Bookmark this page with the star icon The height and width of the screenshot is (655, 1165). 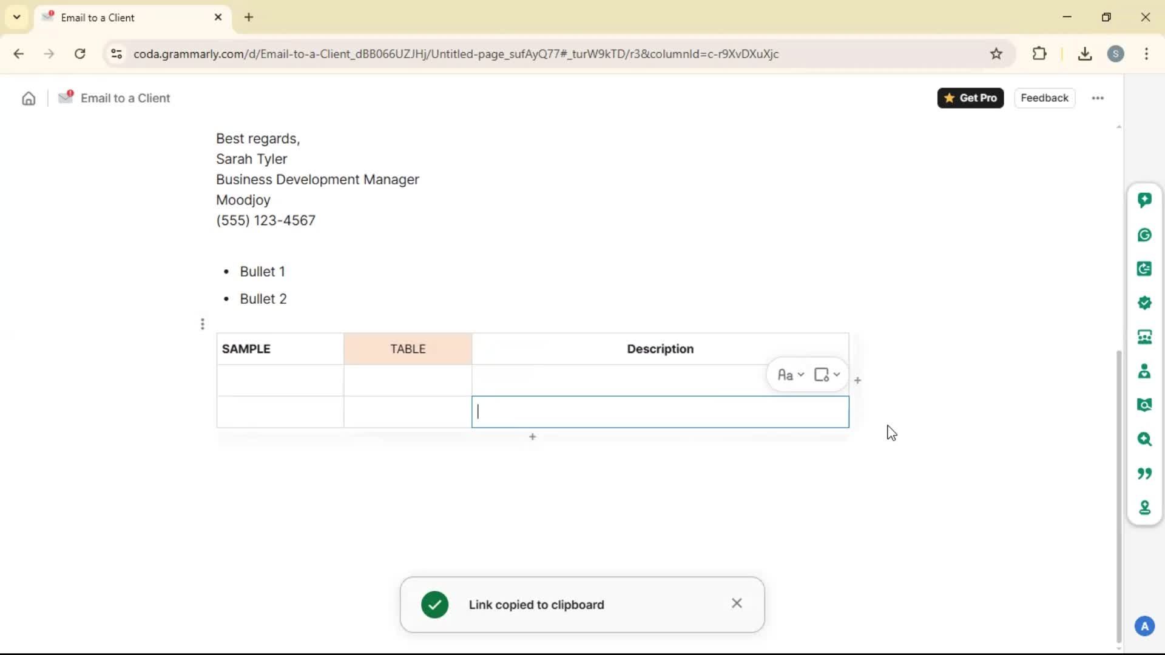[996, 54]
